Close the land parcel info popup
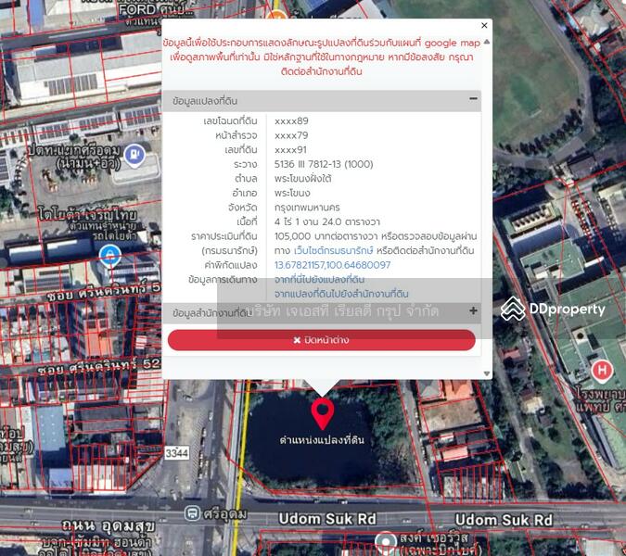The image size is (626, 556). click(484, 26)
